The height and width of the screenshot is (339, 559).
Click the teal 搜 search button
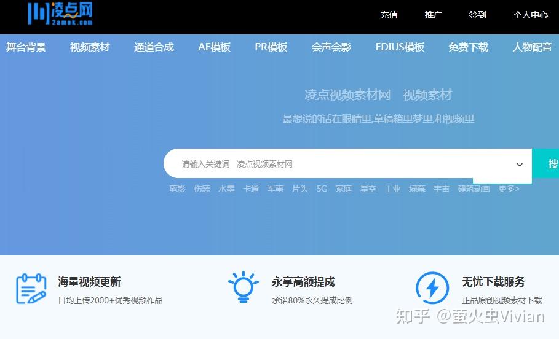[x=545, y=163]
